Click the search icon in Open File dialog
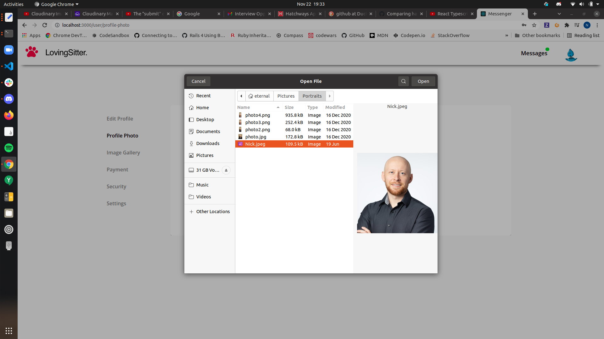The image size is (604, 339). coord(403,81)
